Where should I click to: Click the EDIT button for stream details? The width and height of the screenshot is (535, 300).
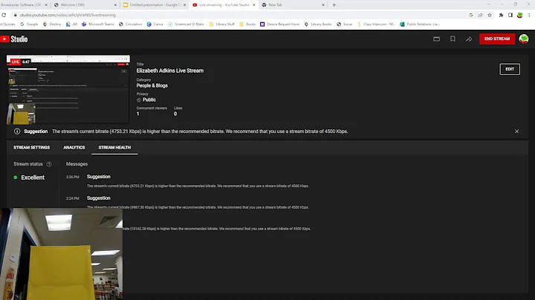[510, 69]
